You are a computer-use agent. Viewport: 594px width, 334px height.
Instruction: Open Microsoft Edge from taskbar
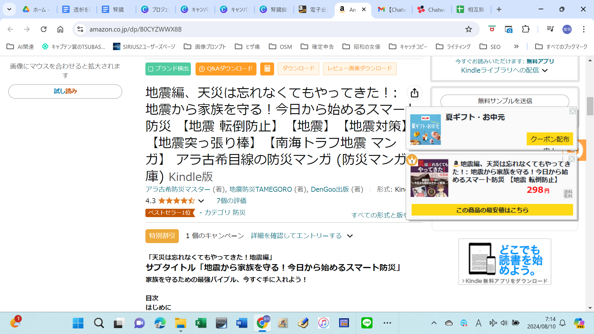pos(160,323)
